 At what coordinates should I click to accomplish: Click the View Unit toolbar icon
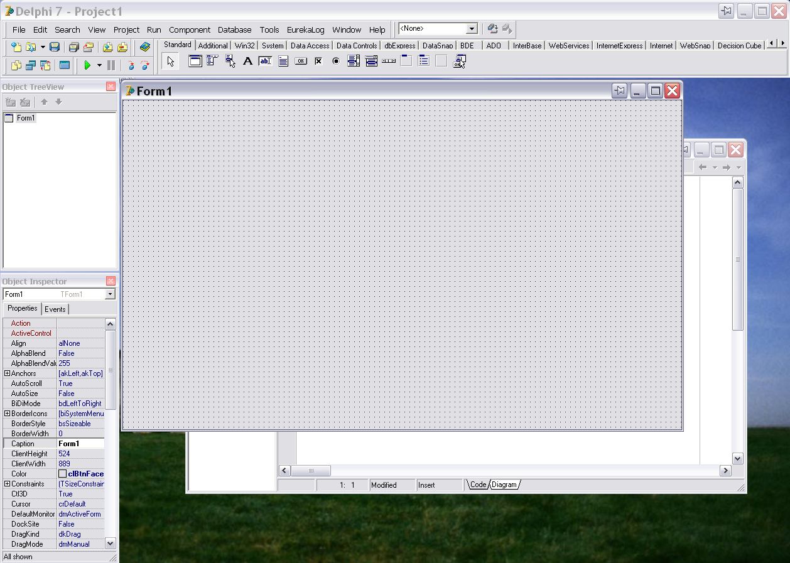(x=16, y=65)
